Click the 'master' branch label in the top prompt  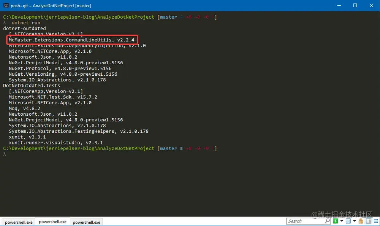click(x=168, y=17)
